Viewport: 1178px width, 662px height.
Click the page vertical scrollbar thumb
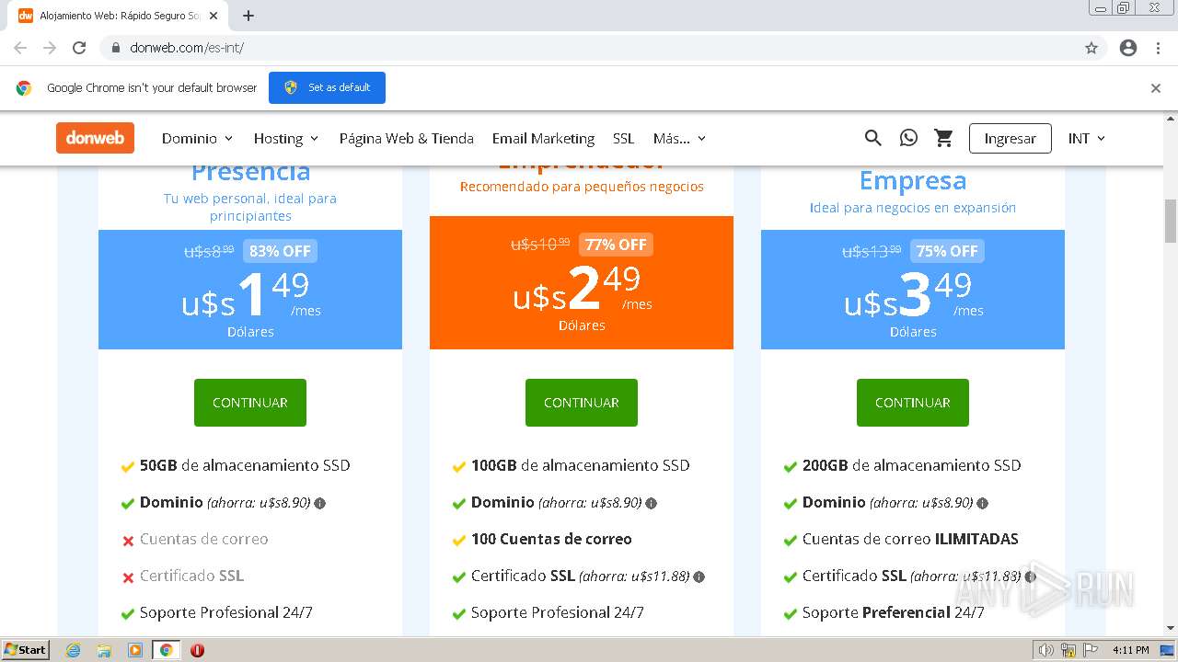1171,221
